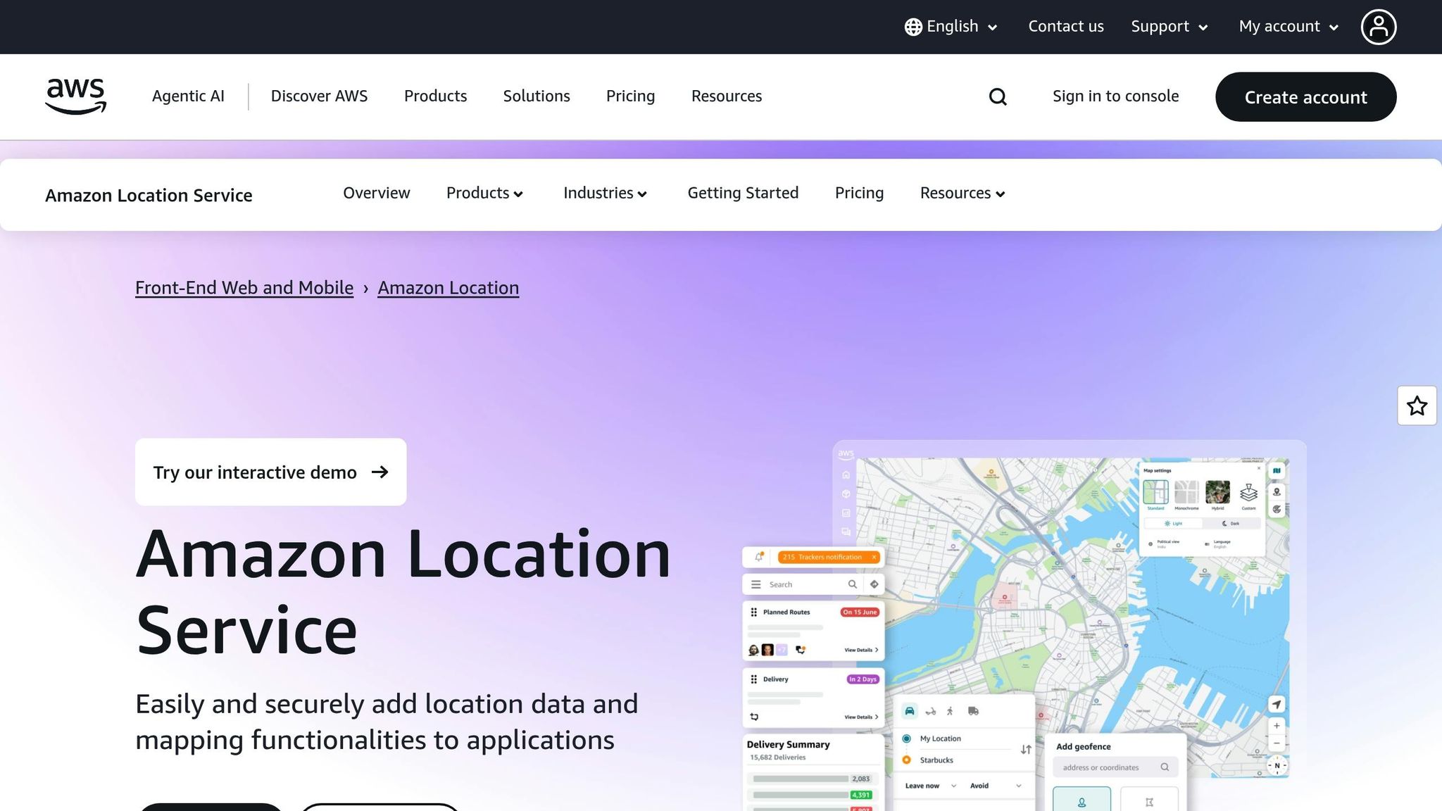Viewport: 1442px width, 811px height.
Task: Click the 'Easily and securely add location data' subtitle
Action: pyautogui.click(x=387, y=722)
